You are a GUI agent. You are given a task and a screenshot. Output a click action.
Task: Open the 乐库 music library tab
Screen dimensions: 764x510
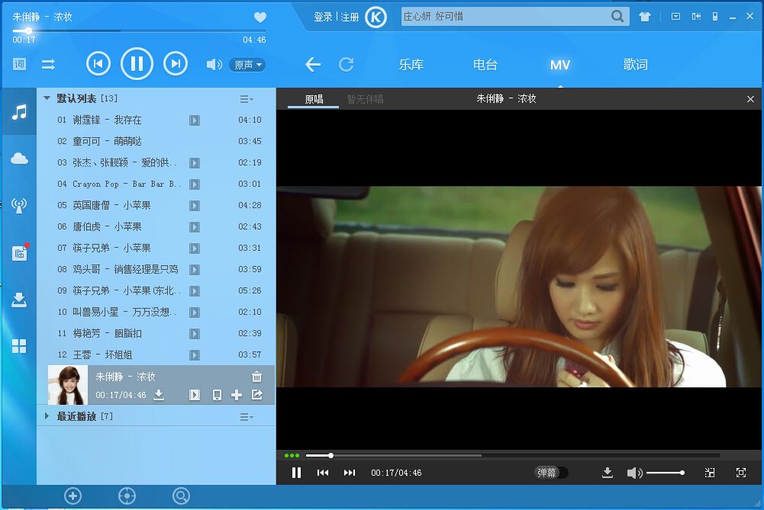[411, 65]
